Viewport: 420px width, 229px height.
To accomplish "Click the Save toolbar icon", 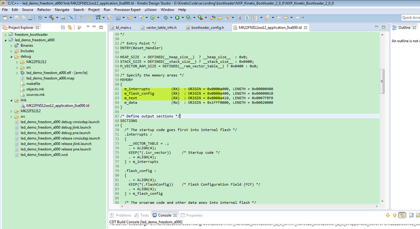I will coord(16,18).
